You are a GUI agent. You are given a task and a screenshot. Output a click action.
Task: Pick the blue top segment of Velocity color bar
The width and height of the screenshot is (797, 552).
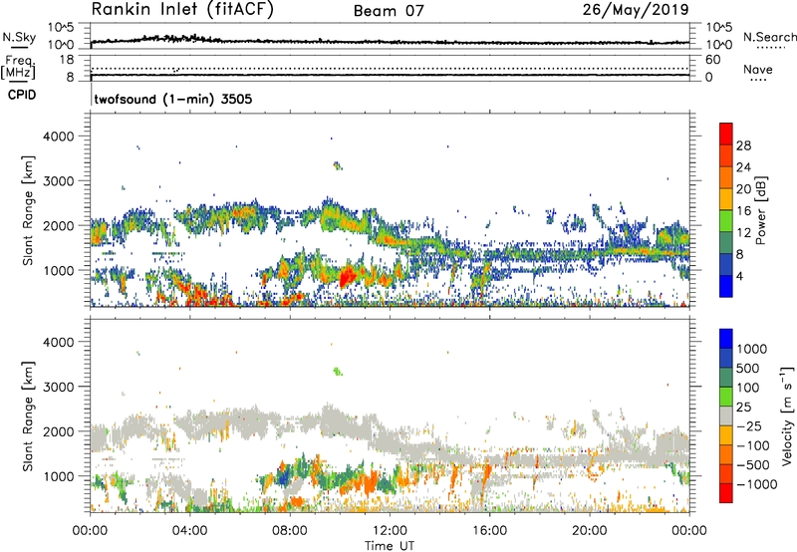[726, 339]
